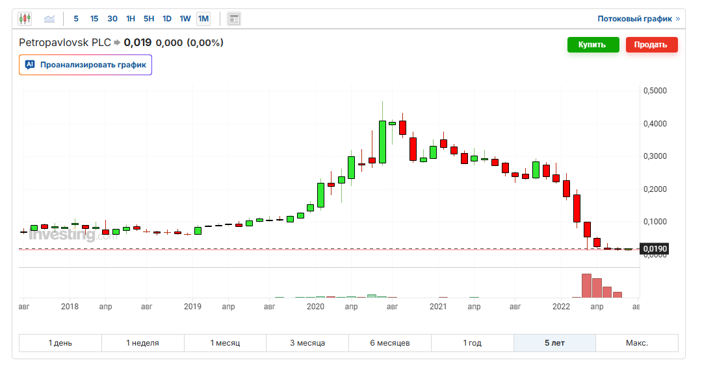Click the tall green candle at the 2020 peak

(382, 142)
